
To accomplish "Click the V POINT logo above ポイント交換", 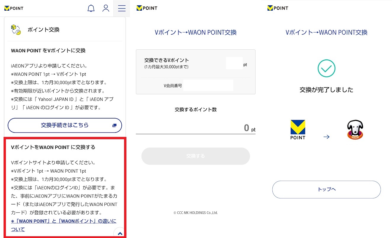I will tap(14, 8).
